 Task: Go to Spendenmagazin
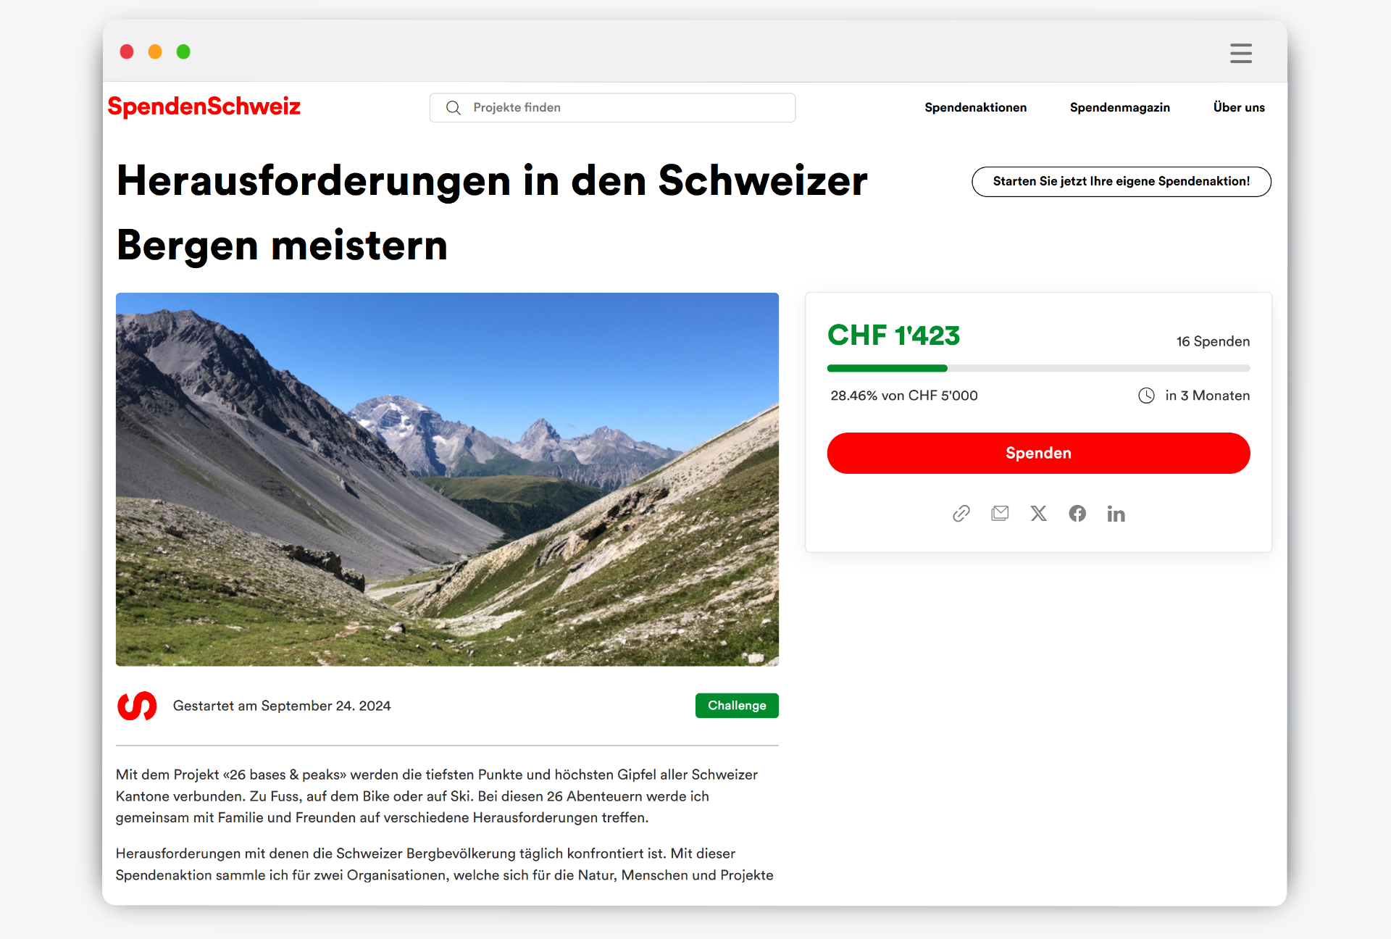tap(1119, 107)
